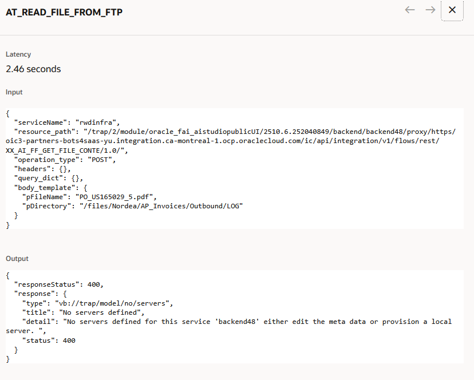
Task: Click the Output section label
Action: point(17,259)
